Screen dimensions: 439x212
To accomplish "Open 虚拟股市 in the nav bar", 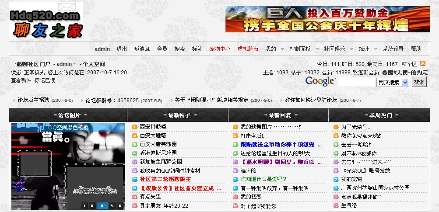I will tap(248, 49).
